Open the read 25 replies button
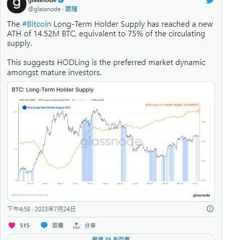This screenshot has width=226, height=240. click(x=111, y=237)
